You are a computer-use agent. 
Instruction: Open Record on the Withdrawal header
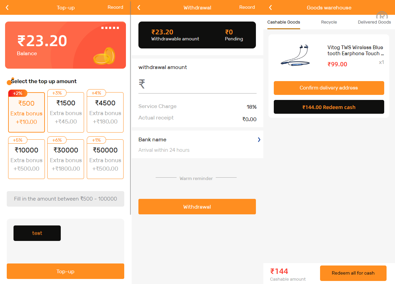[x=247, y=7]
